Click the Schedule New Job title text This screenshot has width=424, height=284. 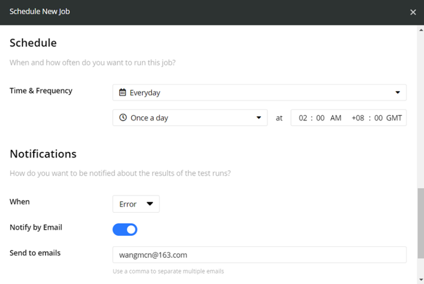click(x=40, y=12)
